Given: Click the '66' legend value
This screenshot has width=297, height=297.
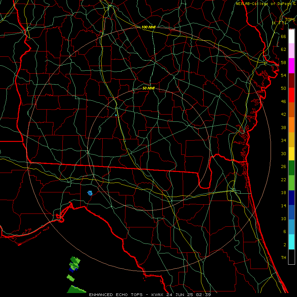Looking at the screenshot, I should [x=283, y=36].
